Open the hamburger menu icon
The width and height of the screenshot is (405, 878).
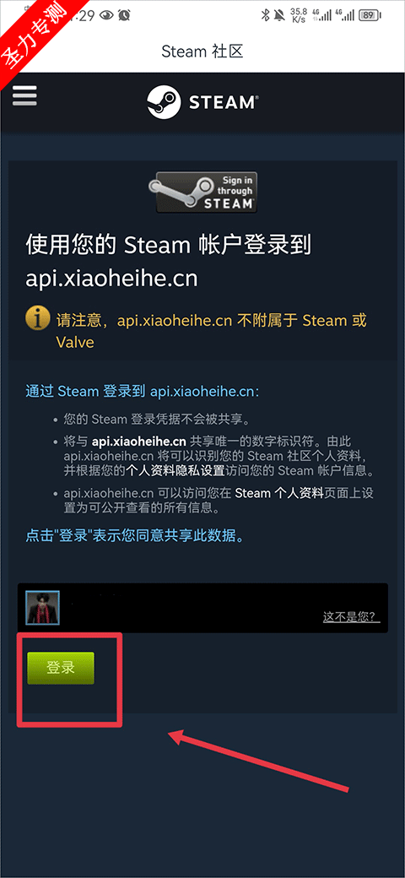24,95
